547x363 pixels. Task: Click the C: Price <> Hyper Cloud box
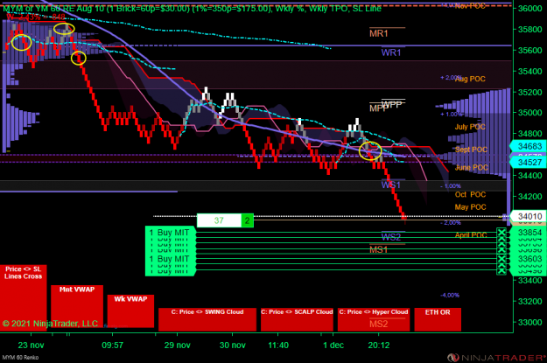pos(374,319)
